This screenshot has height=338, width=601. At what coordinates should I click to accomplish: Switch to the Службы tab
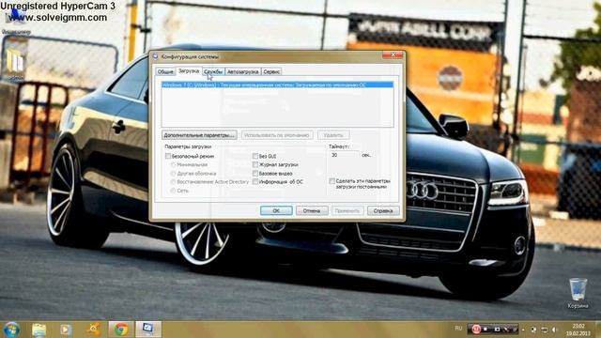(213, 71)
